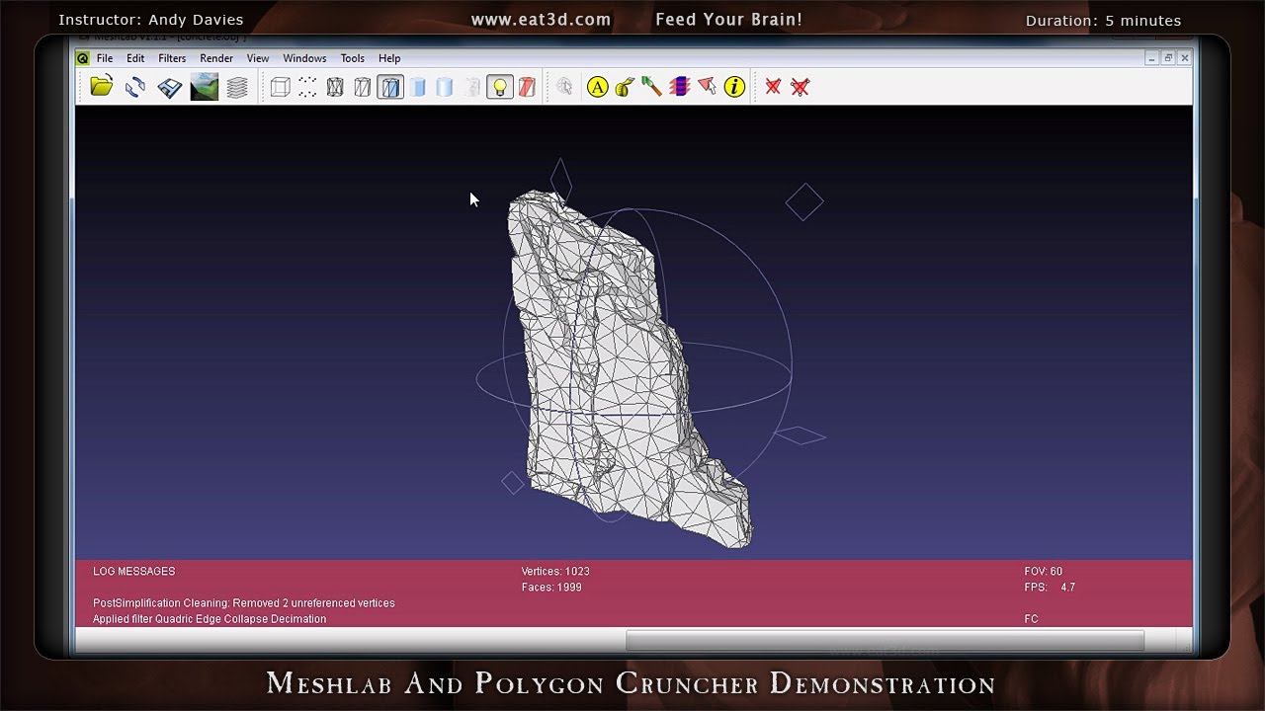Select the paintbrush painting tool
This screenshot has width=1265, height=711.
651,87
